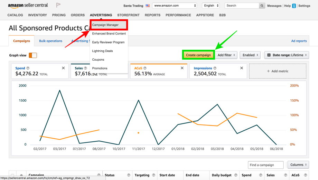Image resolution: width=318 pixels, height=180 pixels.
Task: Click the calendar icon in Date range
Action: coord(269,55)
